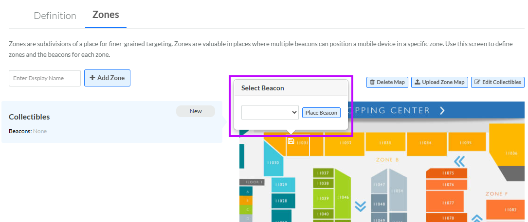Click the trash icon for Delete Map
Image resolution: width=528 pixels, height=222 pixels.
coord(372,82)
